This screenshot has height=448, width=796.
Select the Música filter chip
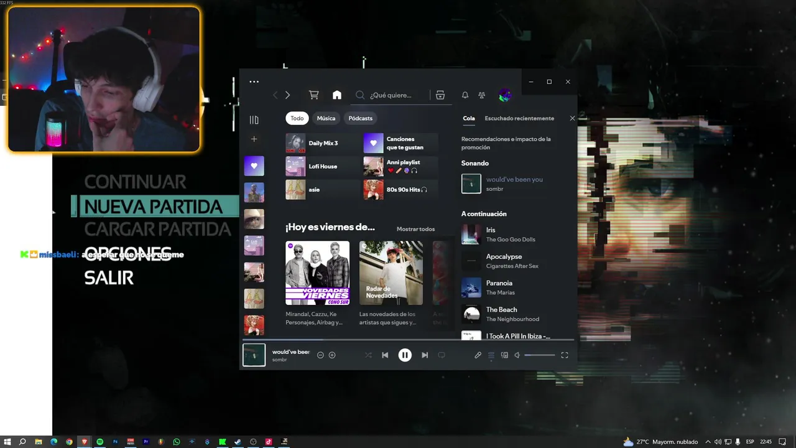pyautogui.click(x=326, y=118)
